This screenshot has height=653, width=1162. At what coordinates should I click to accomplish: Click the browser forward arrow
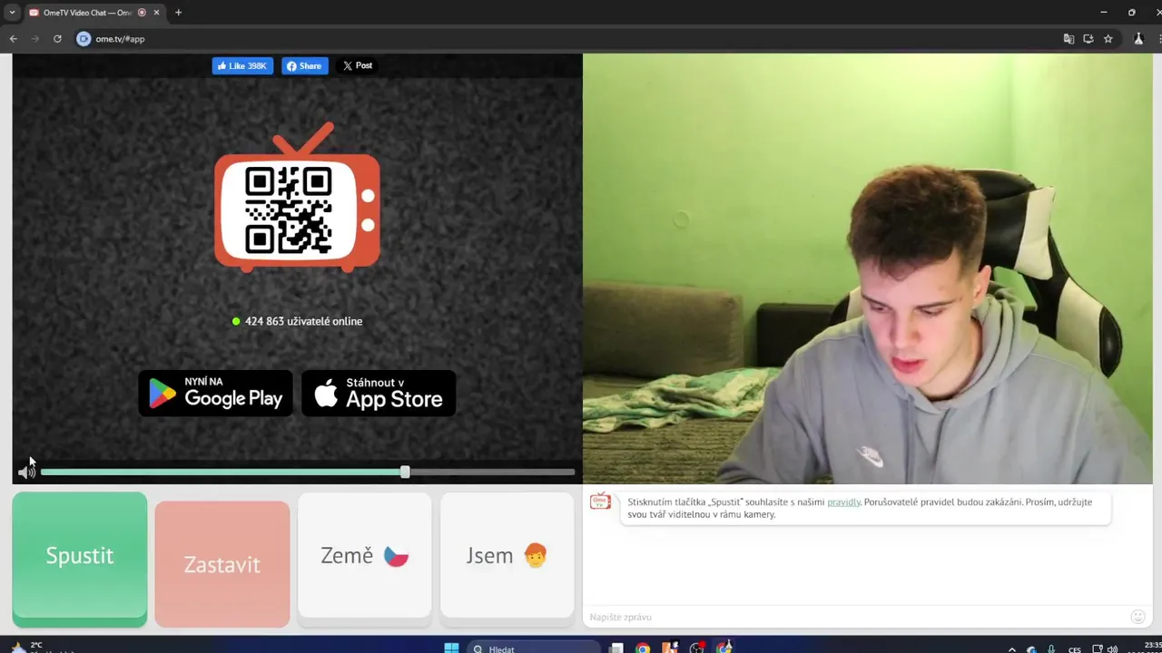tap(35, 39)
